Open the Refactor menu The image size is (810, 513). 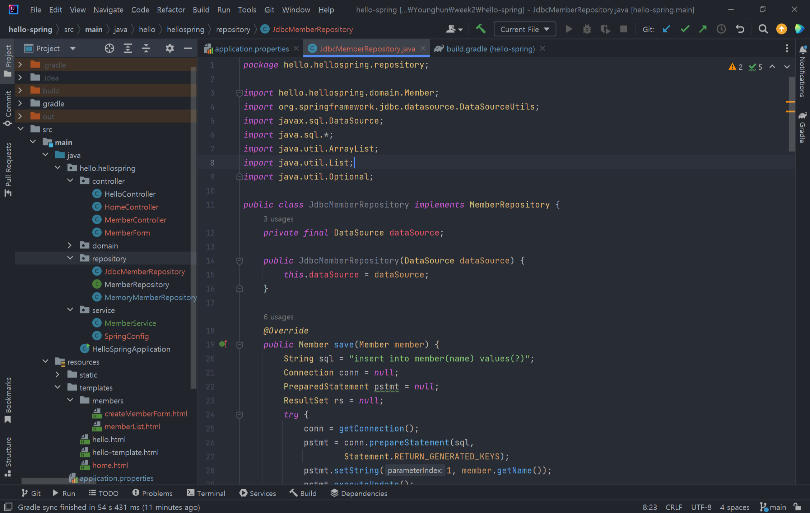pyautogui.click(x=171, y=10)
